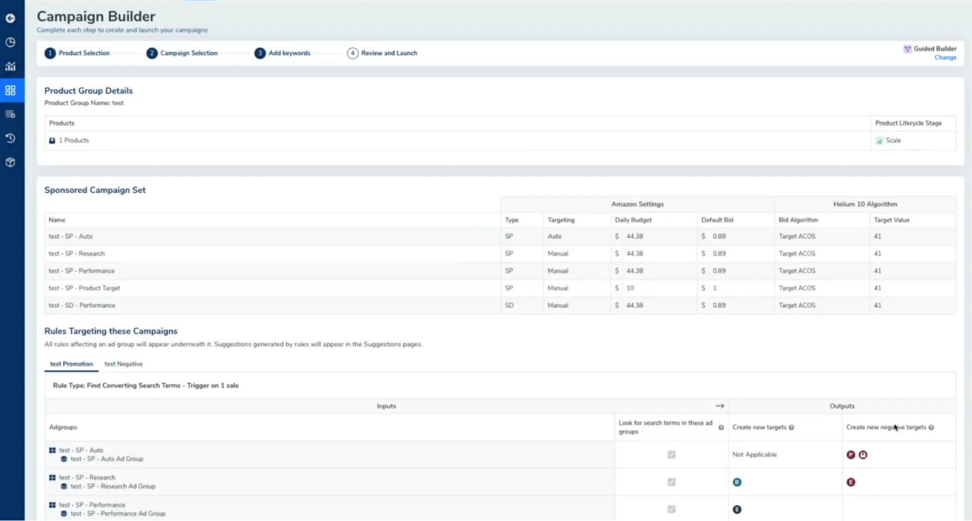Open the package box icon in sidebar
972x521 pixels.
(9, 162)
